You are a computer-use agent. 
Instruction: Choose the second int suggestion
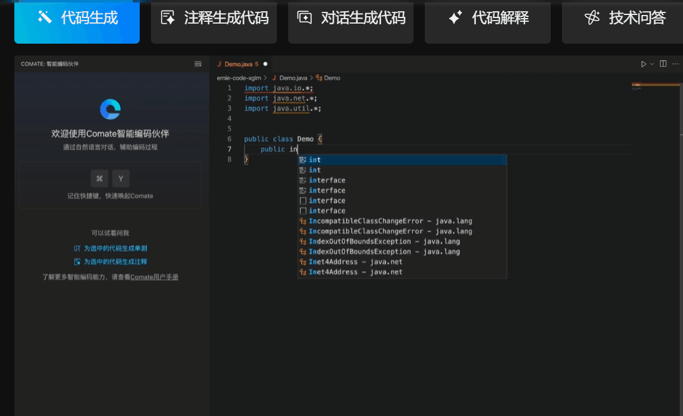[402, 170]
